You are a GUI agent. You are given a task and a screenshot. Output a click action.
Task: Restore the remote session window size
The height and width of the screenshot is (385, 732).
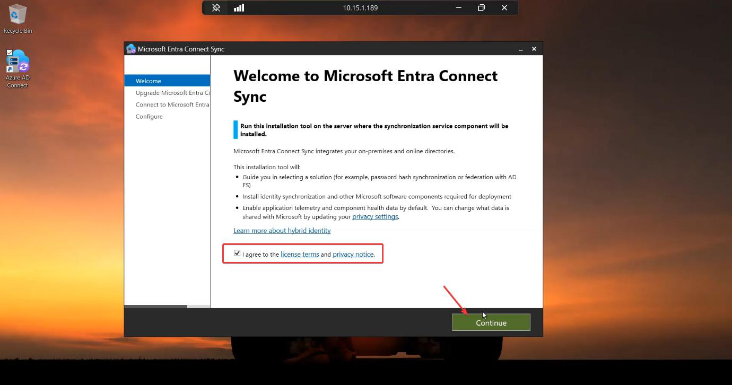tap(482, 8)
